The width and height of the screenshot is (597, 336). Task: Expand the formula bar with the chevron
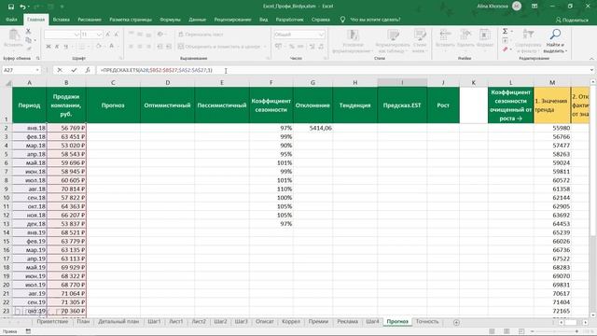[x=591, y=70]
